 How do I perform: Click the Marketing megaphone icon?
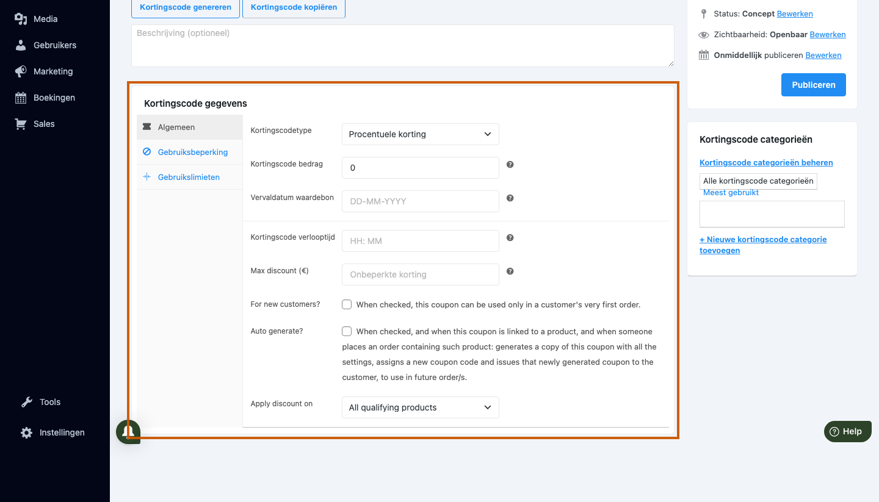(x=21, y=71)
